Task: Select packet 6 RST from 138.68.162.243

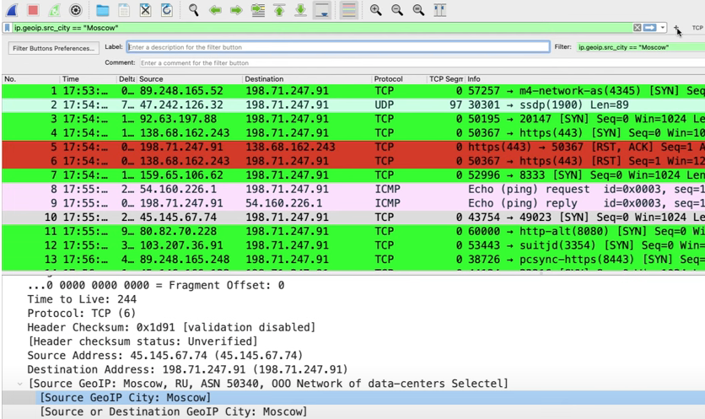Action: 353,161
